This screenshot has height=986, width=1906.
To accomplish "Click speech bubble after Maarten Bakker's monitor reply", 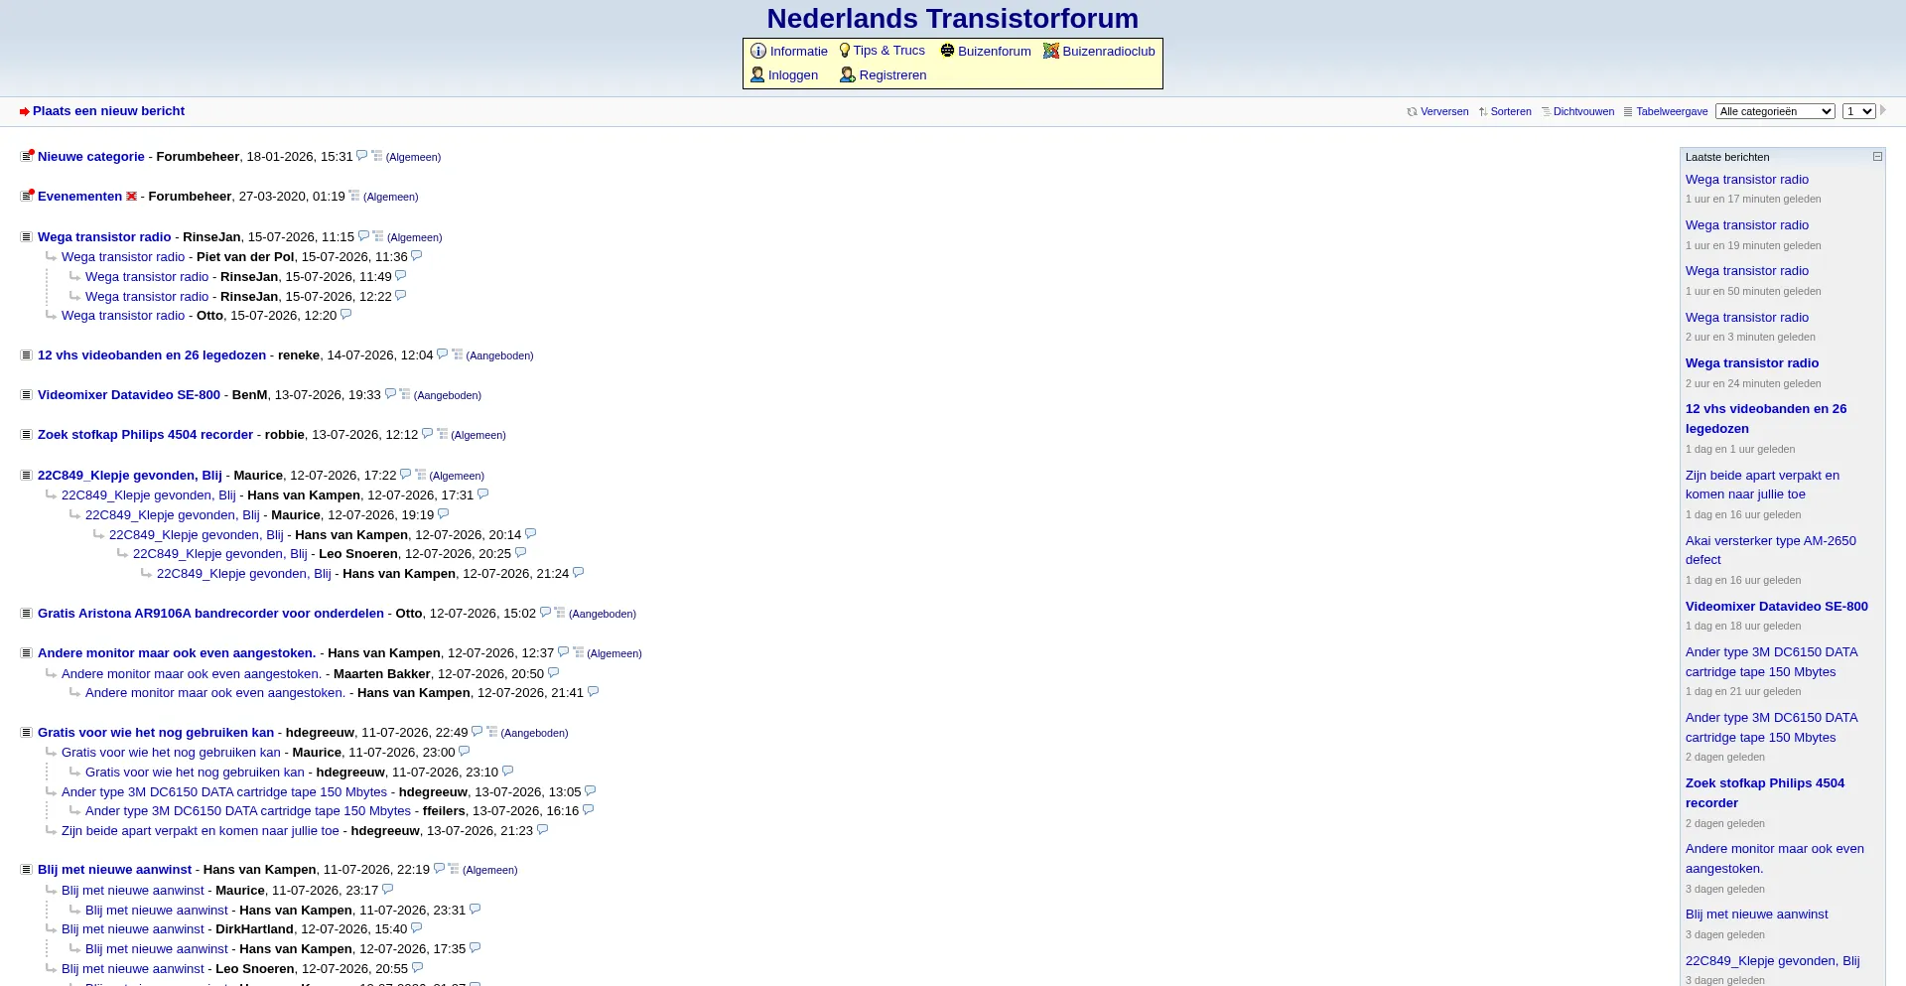I will click(x=553, y=673).
